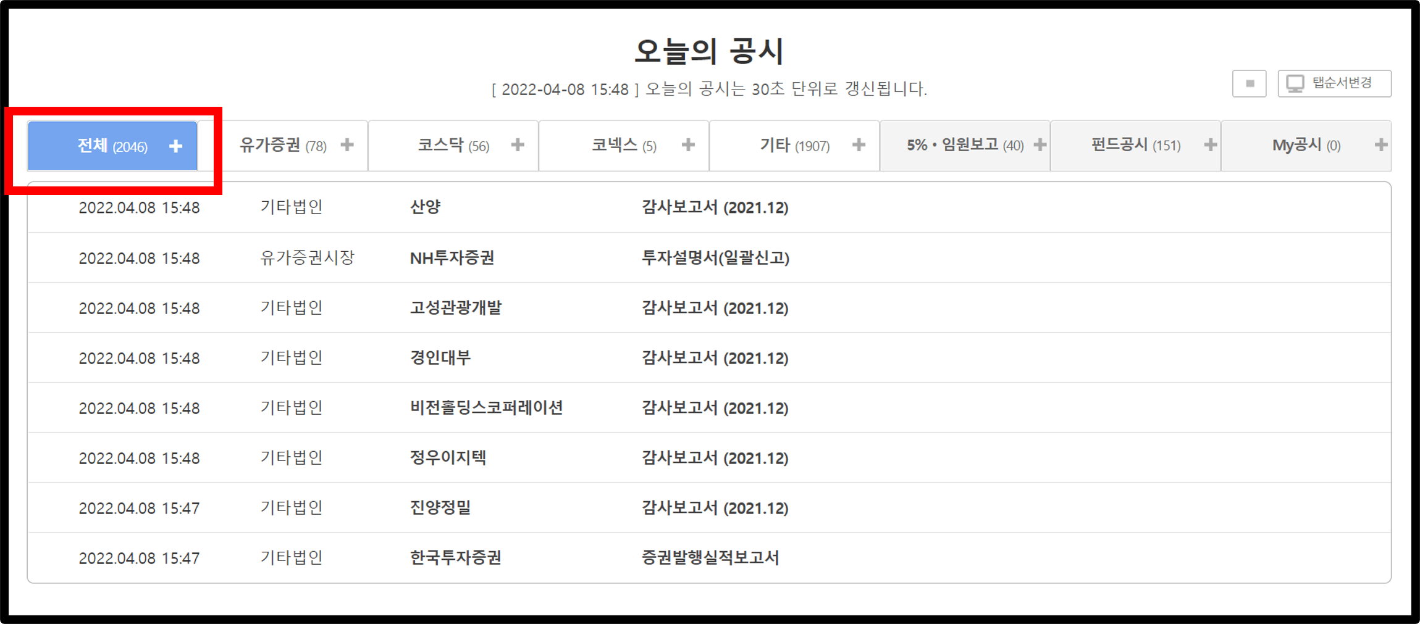The height and width of the screenshot is (624, 1420).
Task: Click the small square stop icon near 탭순서변경
Action: (x=1249, y=82)
